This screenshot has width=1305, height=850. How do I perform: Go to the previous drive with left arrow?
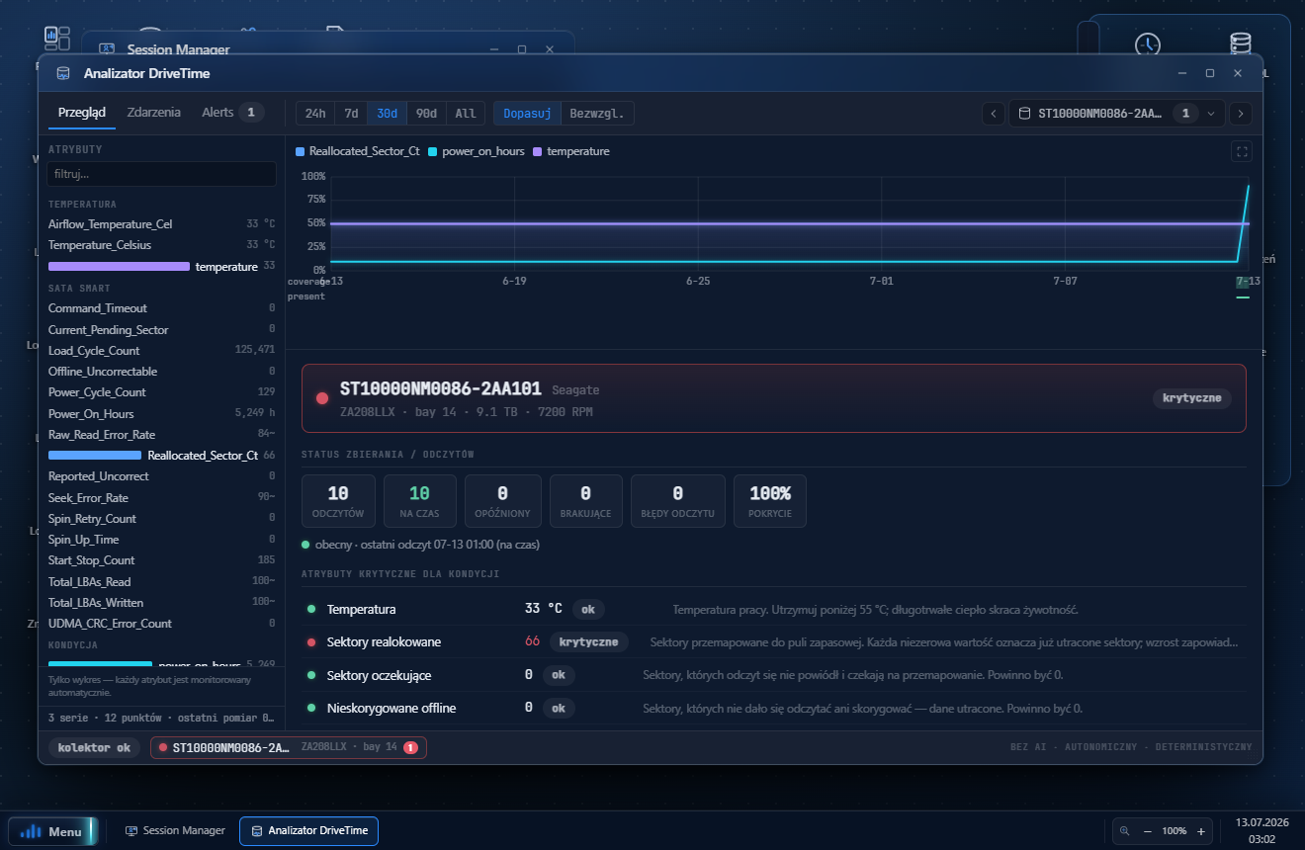(x=994, y=114)
